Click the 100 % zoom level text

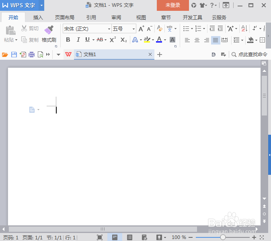[x=179, y=237]
